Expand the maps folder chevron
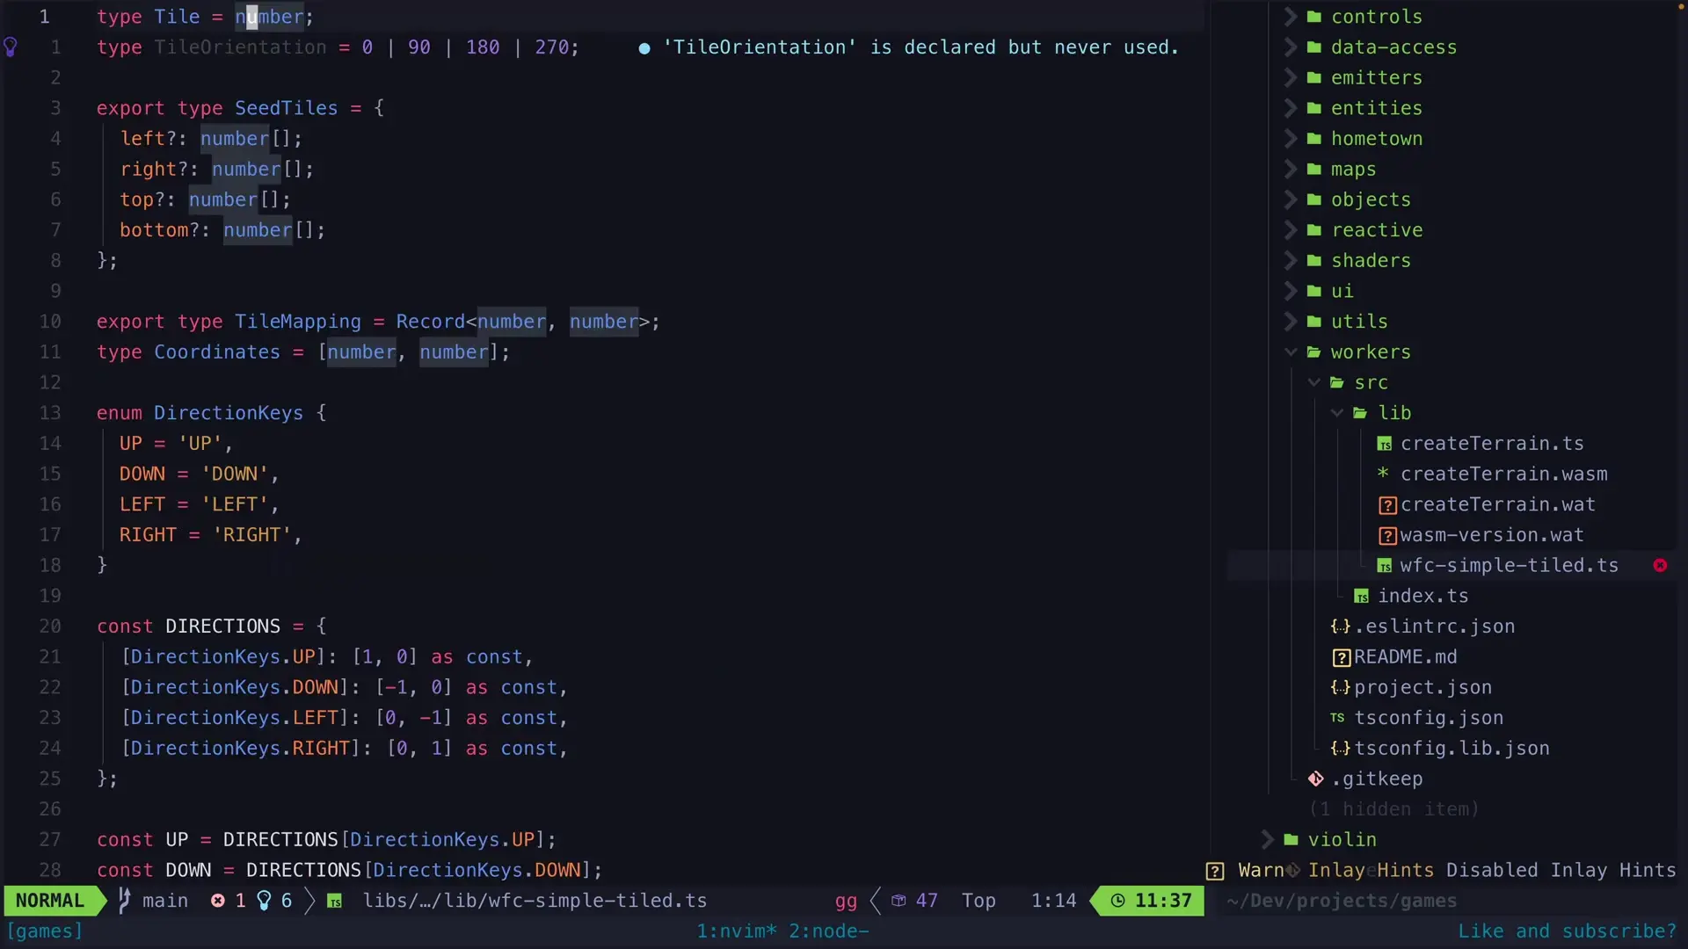This screenshot has height=949, width=1688. pos(1290,170)
